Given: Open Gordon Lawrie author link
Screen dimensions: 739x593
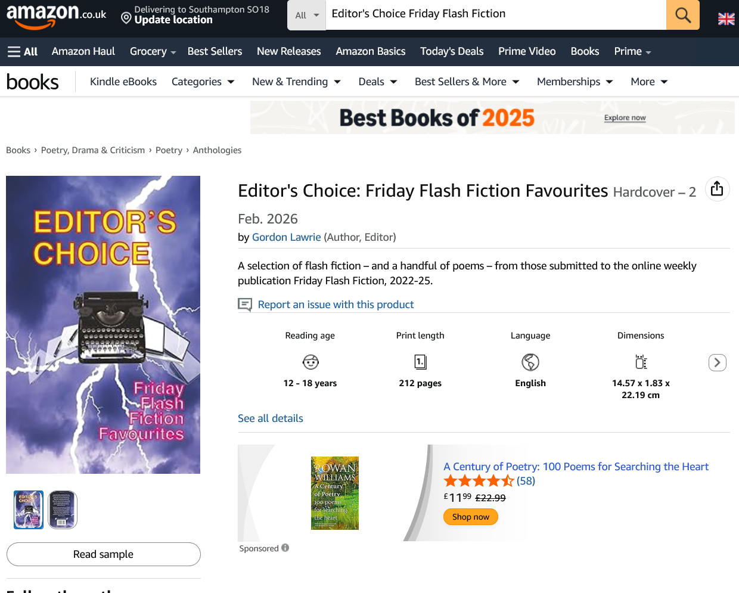Looking at the screenshot, I should pos(286,237).
